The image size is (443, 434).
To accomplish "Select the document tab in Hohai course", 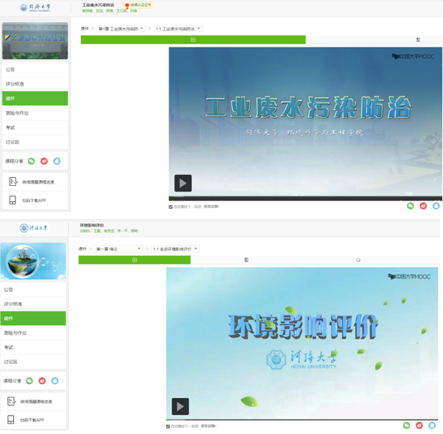I will (246, 260).
